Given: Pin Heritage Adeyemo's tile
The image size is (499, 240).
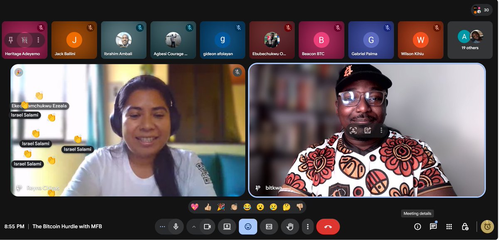Looking at the screenshot, I should (x=11, y=40).
